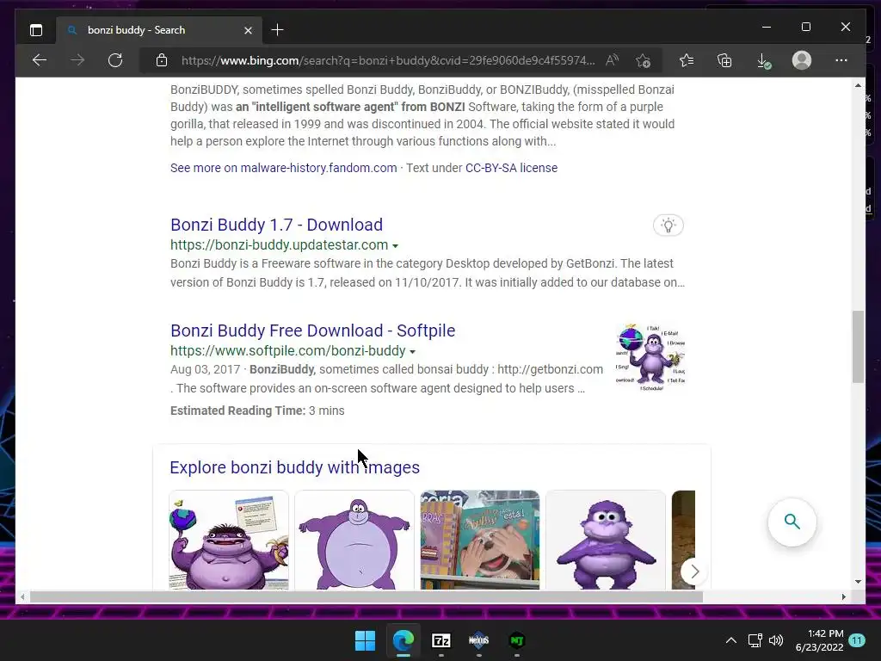881x661 pixels.
Task: Show hidden system tray icons
Action: pos(731,640)
